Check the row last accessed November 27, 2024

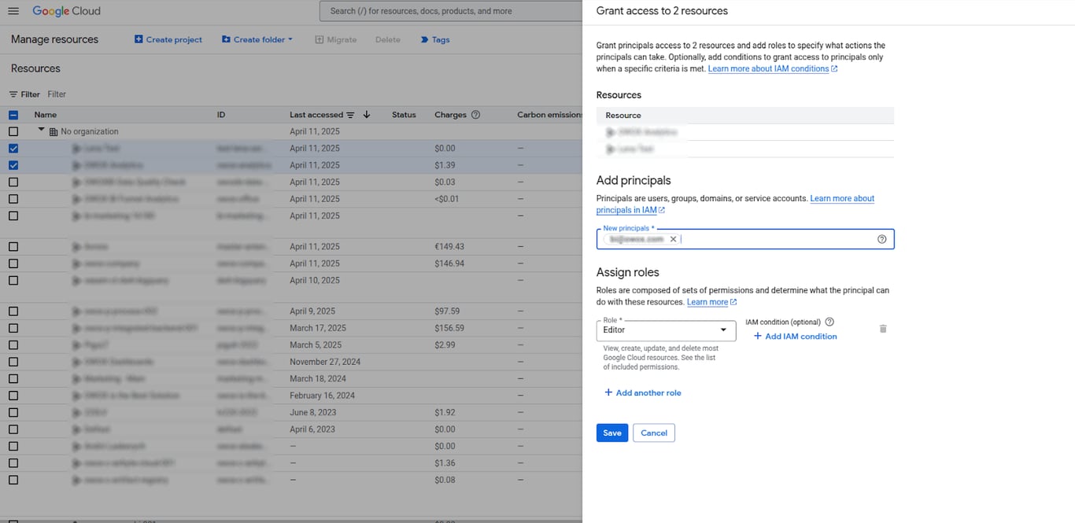(x=13, y=362)
